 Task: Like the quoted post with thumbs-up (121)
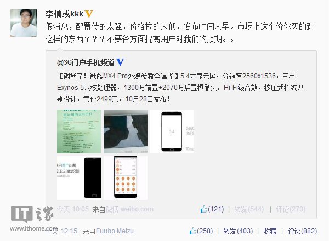(x=212, y=209)
